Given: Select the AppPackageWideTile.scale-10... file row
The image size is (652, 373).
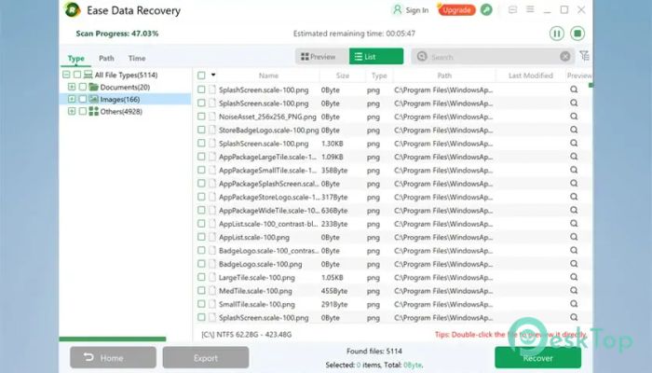Looking at the screenshot, I should 392,210.
